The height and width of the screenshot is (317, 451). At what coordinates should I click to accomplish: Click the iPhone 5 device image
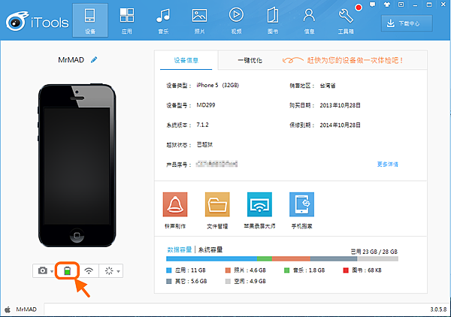[x=77, y=165]
